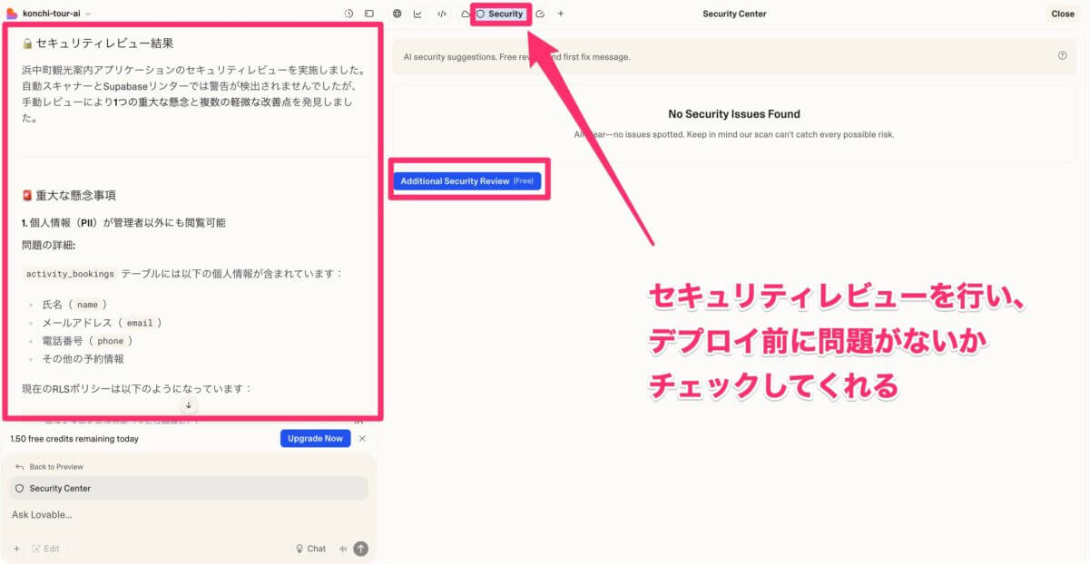Click the Upgrade Now button
1089x564 pixels.
pyautogui.click(x=315, y=438)
